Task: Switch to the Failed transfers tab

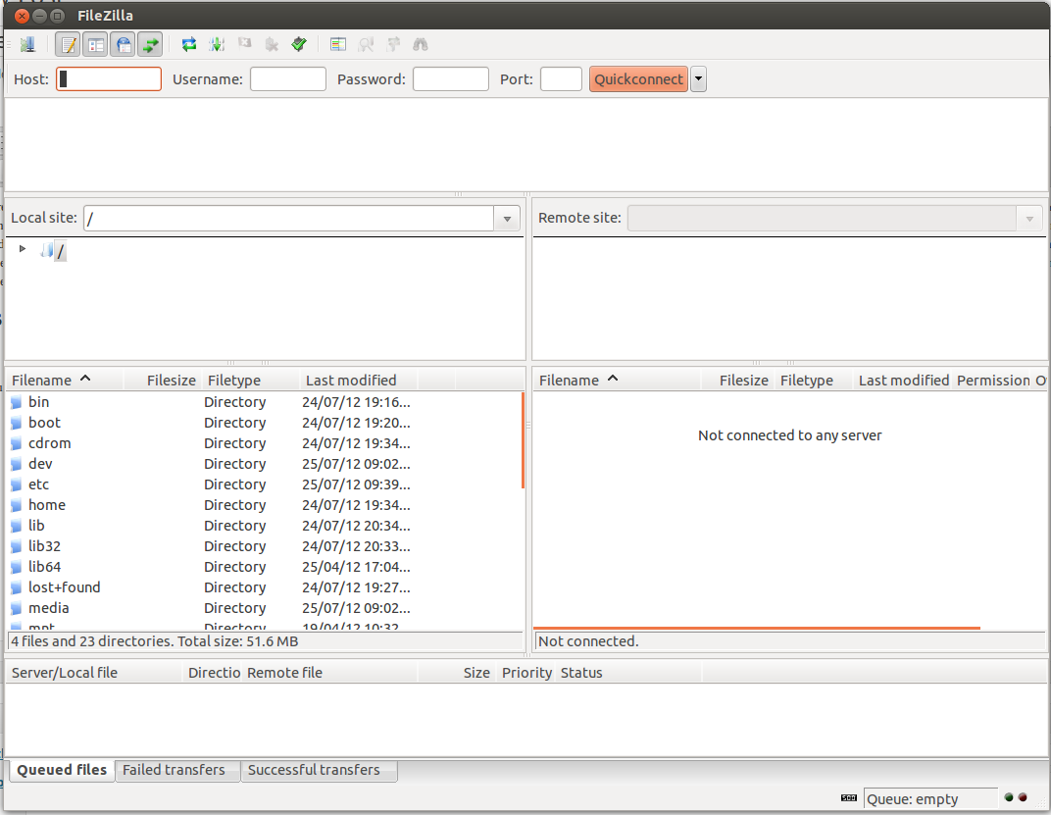Action: coord(174,770)
